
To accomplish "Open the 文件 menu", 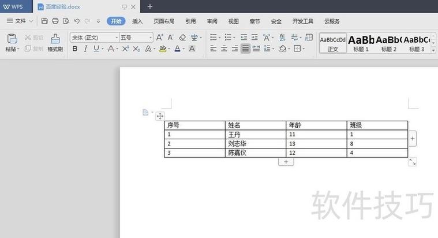I will (20, 21).
